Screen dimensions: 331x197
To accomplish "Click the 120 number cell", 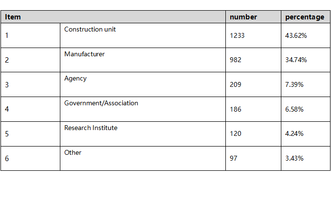I will point(253,134).
